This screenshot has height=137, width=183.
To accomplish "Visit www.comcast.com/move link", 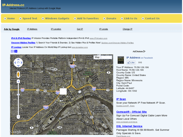I will click(127, 122).
